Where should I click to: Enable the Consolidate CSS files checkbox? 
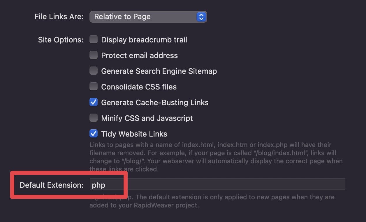94,87
